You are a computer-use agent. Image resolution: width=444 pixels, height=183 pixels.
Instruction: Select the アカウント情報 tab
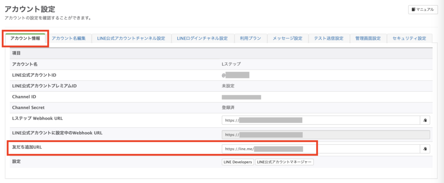click(25, 39)
